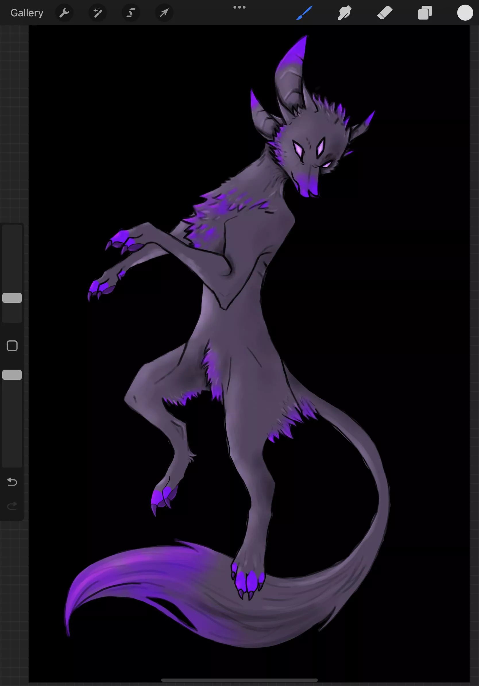Viewport: 479px width, 686px height.
Task: Open the active color picker circle
Action: 465,13
